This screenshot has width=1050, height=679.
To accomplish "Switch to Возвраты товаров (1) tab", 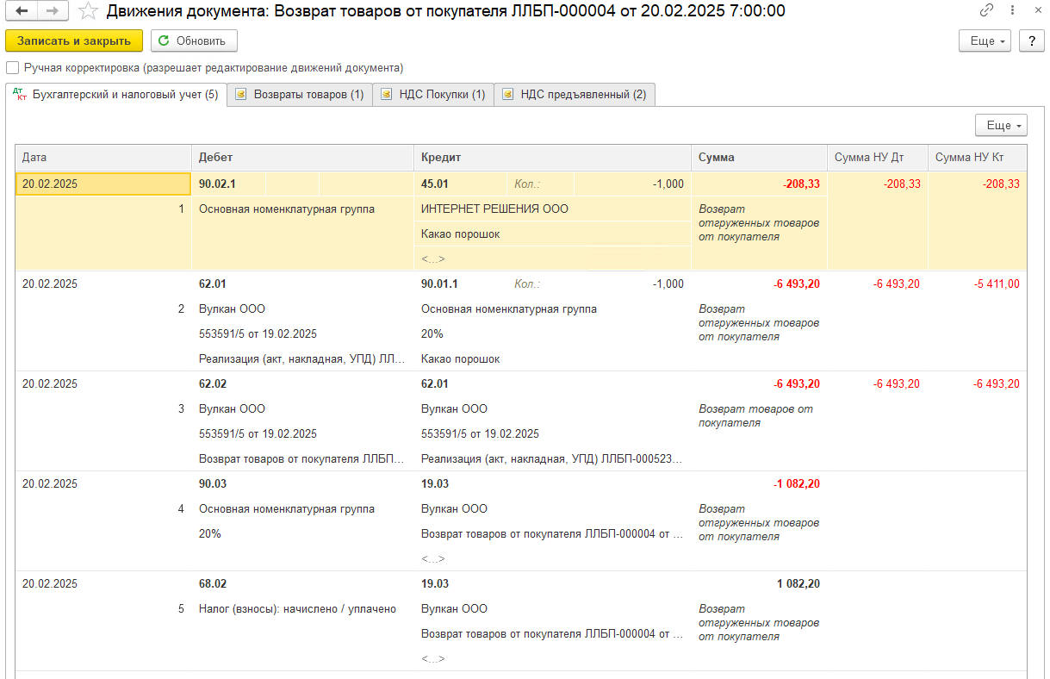I will point(300,95).
